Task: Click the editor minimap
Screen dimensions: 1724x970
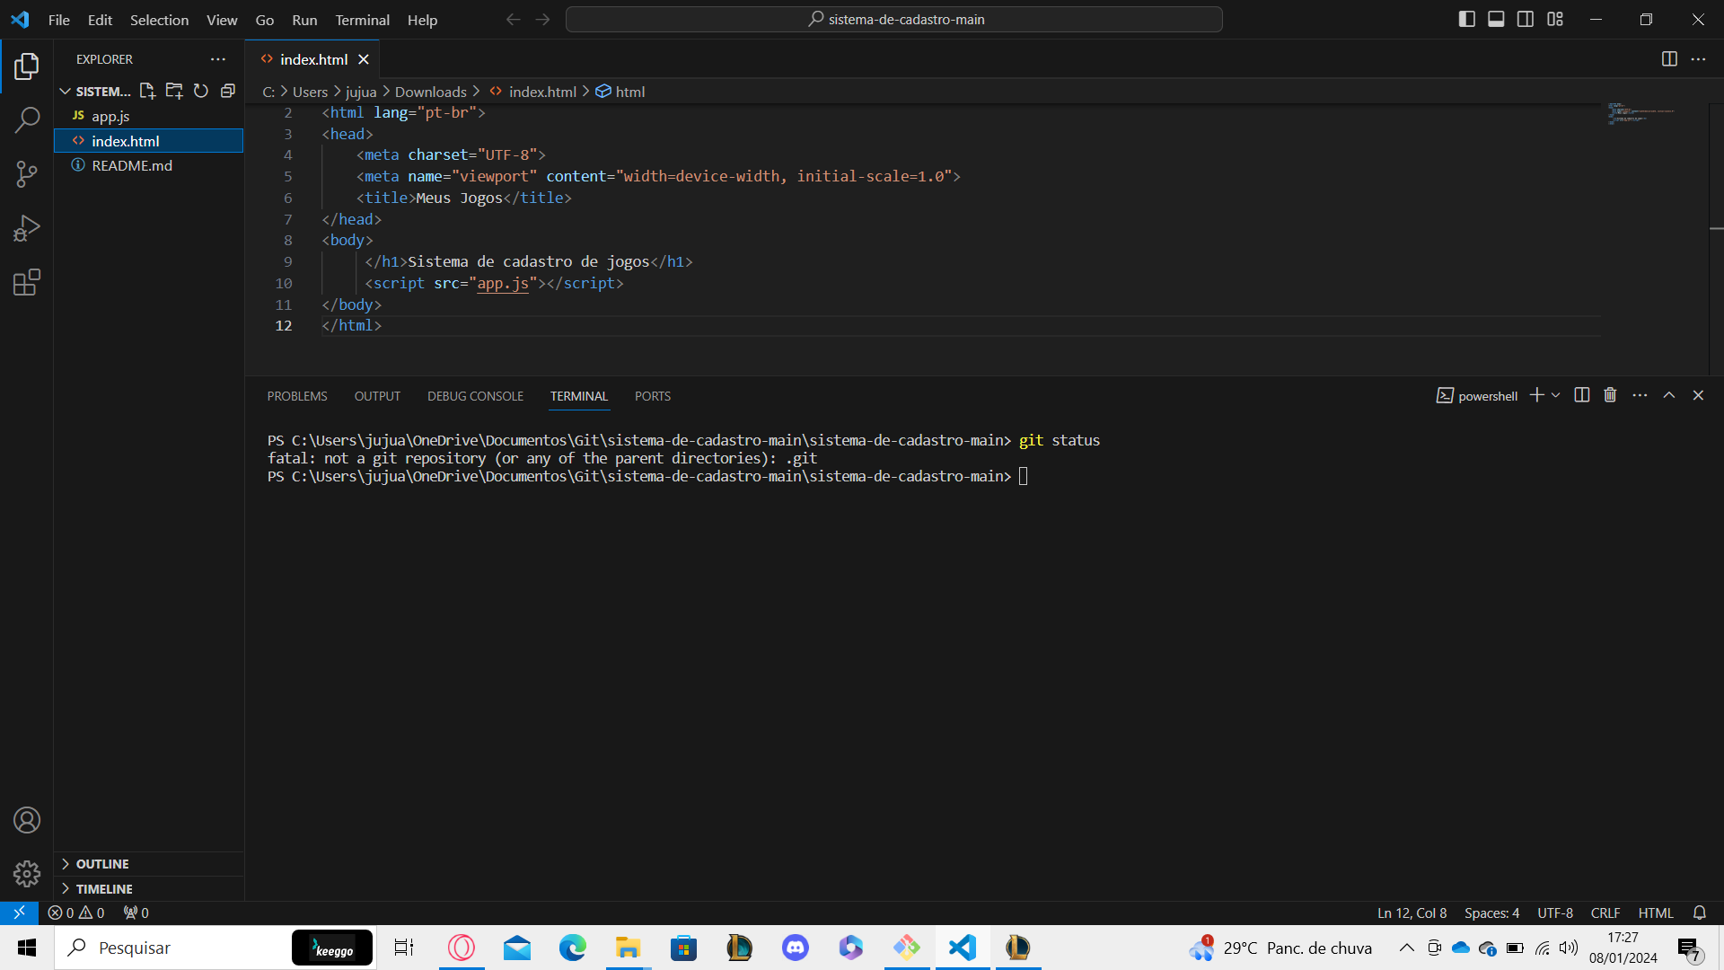Action: tap(1640, 114)
